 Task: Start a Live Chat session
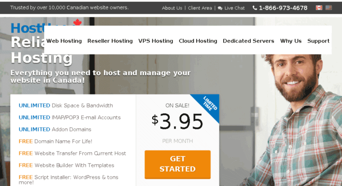[235, 8]
